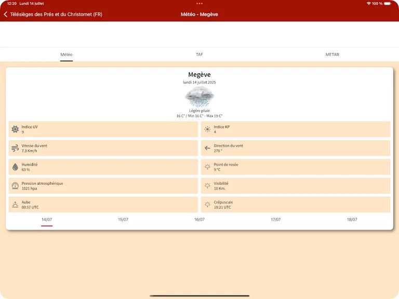Show forecast for 15/07

click(123, 220)
